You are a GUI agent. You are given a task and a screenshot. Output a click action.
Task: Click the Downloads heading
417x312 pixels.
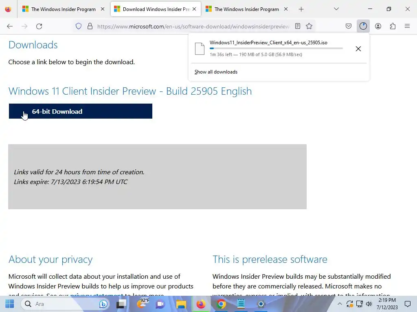click(33, 45)
